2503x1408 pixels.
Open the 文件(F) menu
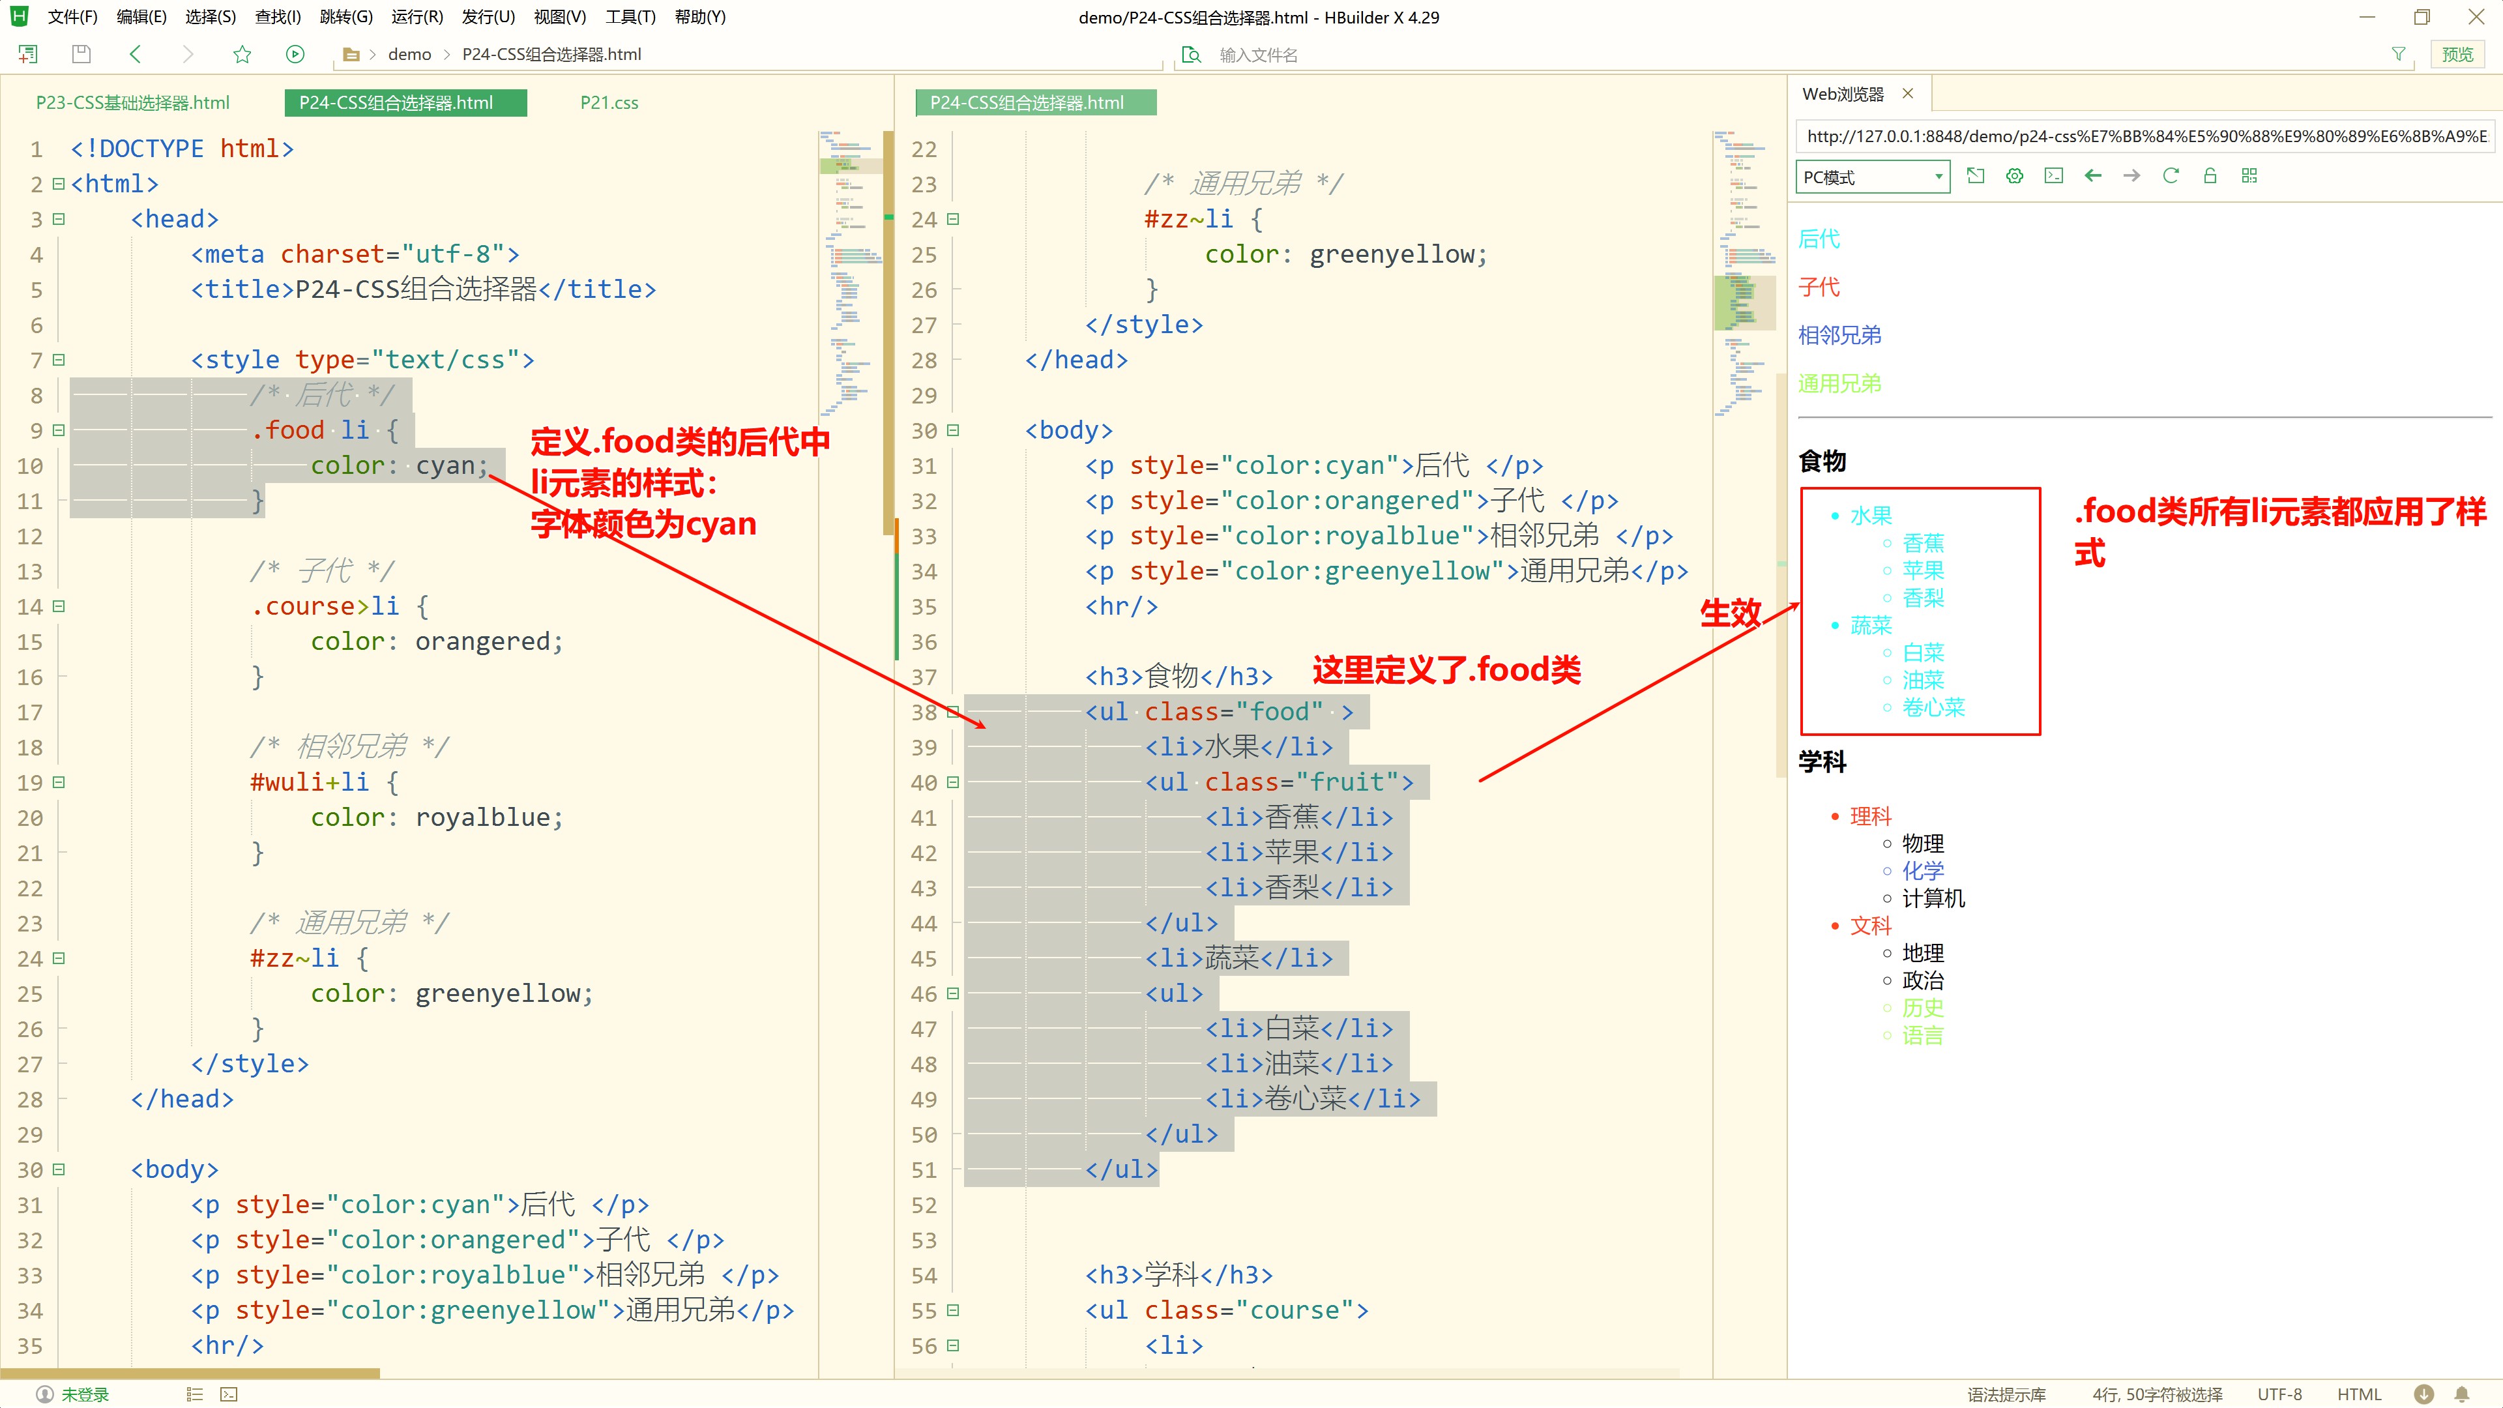pyautogui.click(x=73, y=16)
